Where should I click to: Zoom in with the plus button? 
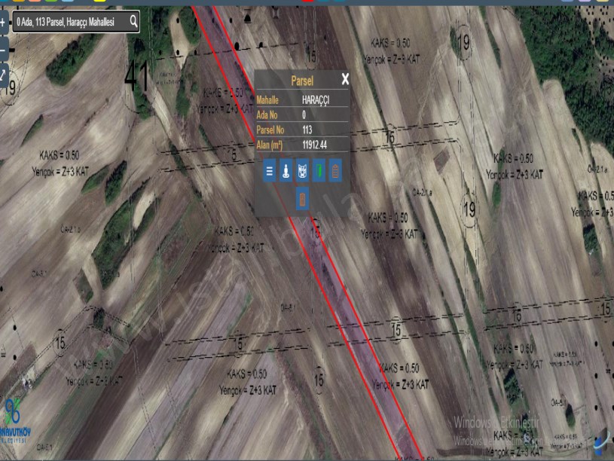pos(3,22)
